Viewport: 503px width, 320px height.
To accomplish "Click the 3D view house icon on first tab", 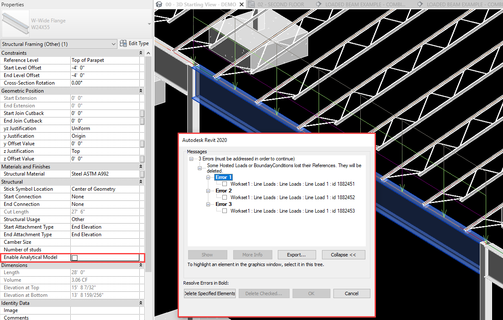I will point(159,5).
